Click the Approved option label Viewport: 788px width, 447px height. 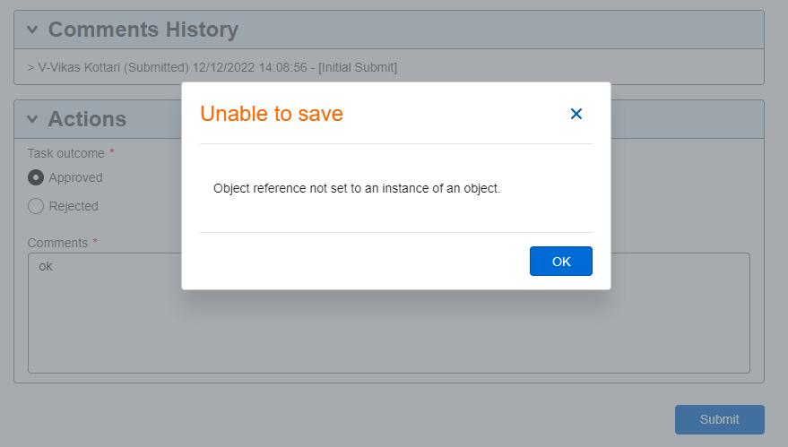point(76,177)
